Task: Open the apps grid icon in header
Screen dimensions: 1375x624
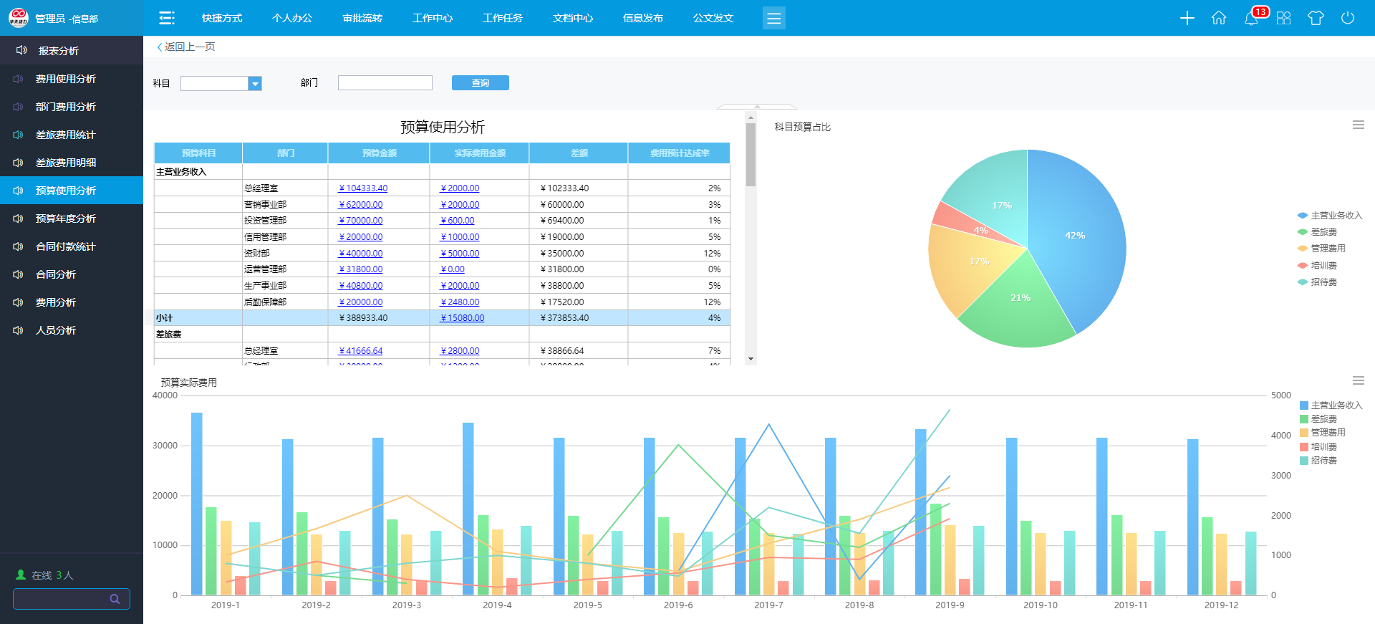Action: (x=1283, y=18)
